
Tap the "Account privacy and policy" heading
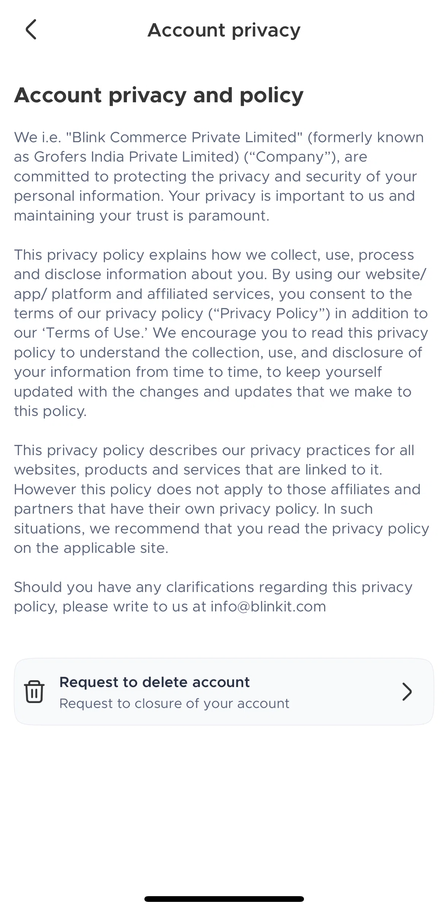click(159, 95)
